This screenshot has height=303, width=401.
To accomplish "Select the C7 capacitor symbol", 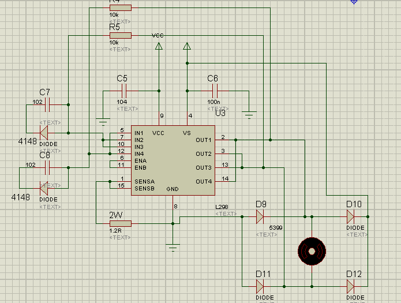I will [x=47, y=104].
